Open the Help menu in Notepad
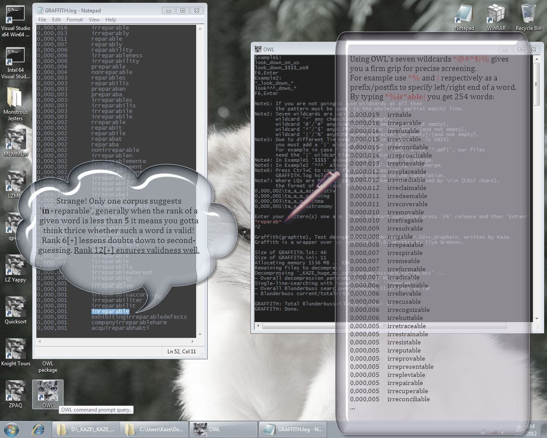The height and width of the screenshot is (438, 547). pyautogui.click(x=111, y=20)
